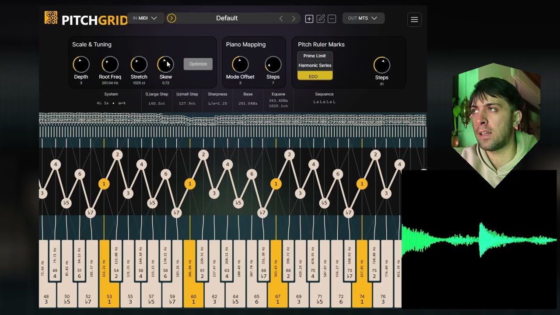Image resolution: width=560 pixels, height=315 pixels.
Task: Click the Piano Mapping panel title
Action: 246,45
